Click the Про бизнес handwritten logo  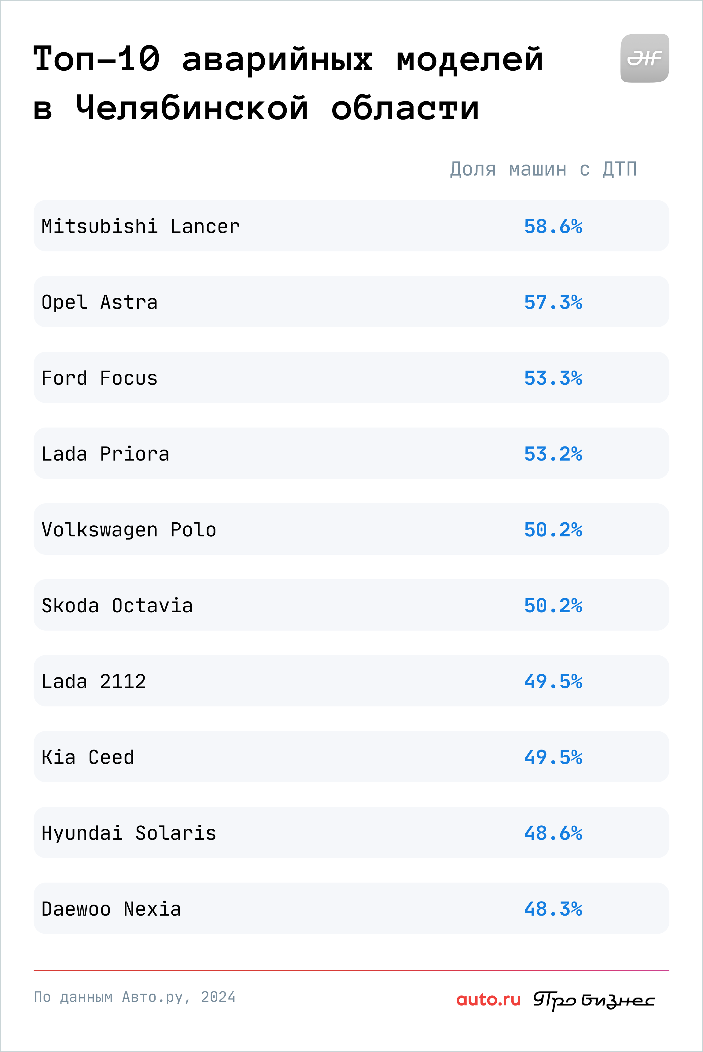click(594, 1000)
